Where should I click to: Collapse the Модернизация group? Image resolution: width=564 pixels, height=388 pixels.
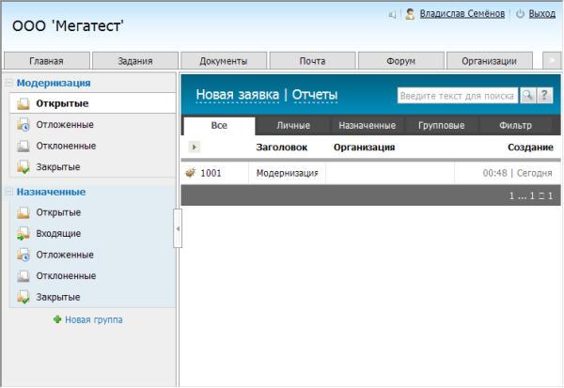9,83
